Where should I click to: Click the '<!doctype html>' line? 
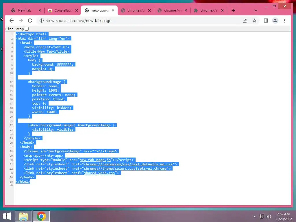pos(31,34)
